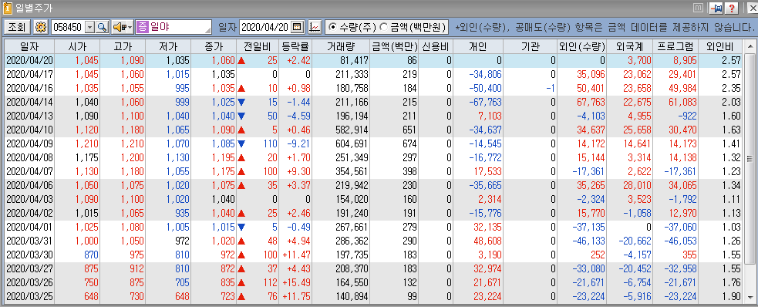Click the 61,083 program value cell
The height and width of the screenshot is (307, 758).
tap(675, 102)
